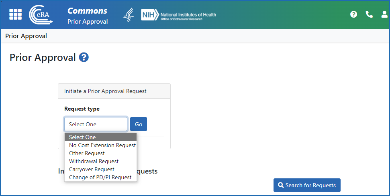Click the help icon beside Prior Approval heading
The height and width of the screenshot is (196, 390).
pyautogui.click(x=84, y=57)
